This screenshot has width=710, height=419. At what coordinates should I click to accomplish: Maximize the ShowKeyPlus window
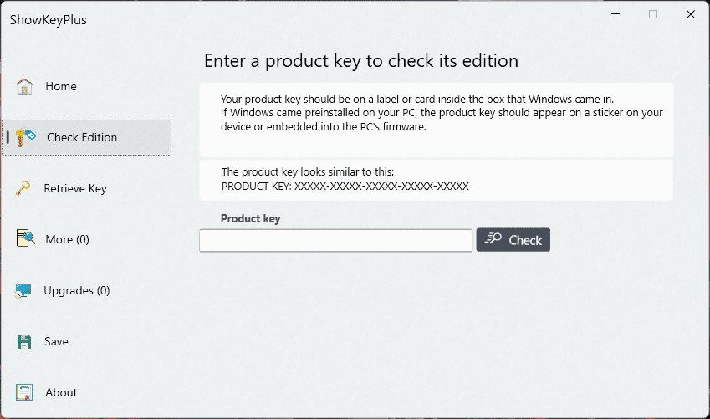653,14
